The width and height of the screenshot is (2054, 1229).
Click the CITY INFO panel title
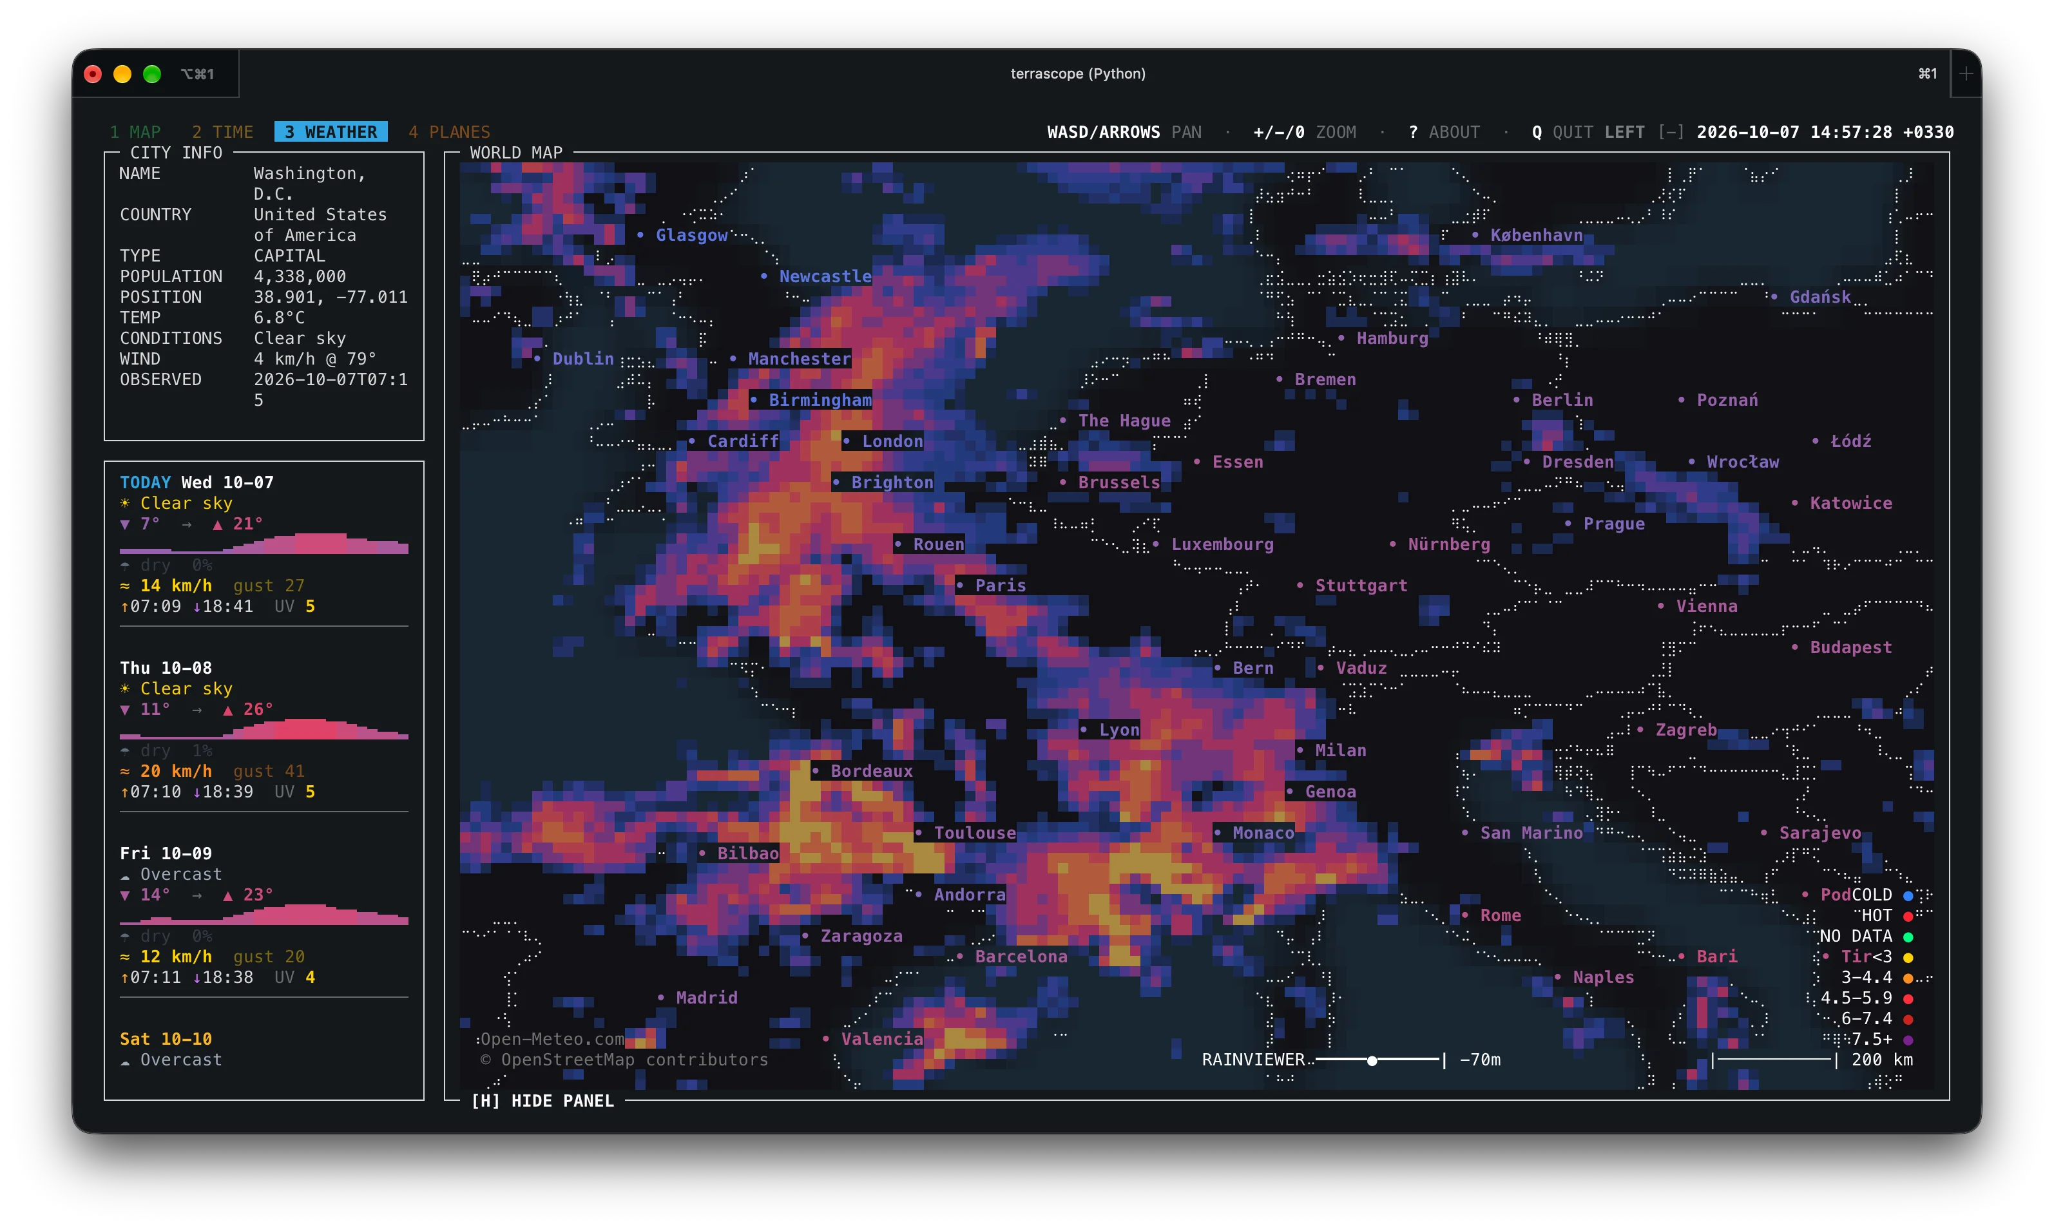pos(177,153)
